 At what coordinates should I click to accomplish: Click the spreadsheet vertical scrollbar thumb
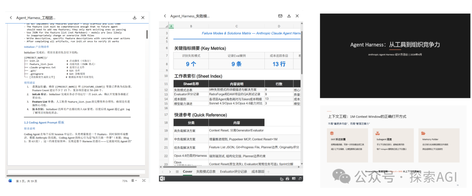[302, 53]
